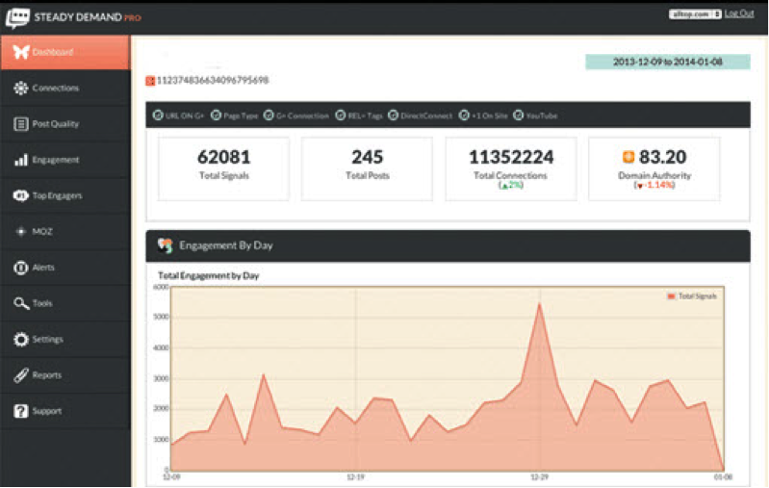Click the Google+ icon beside the profile ID

pyautogui.click(x=150, y=81)
